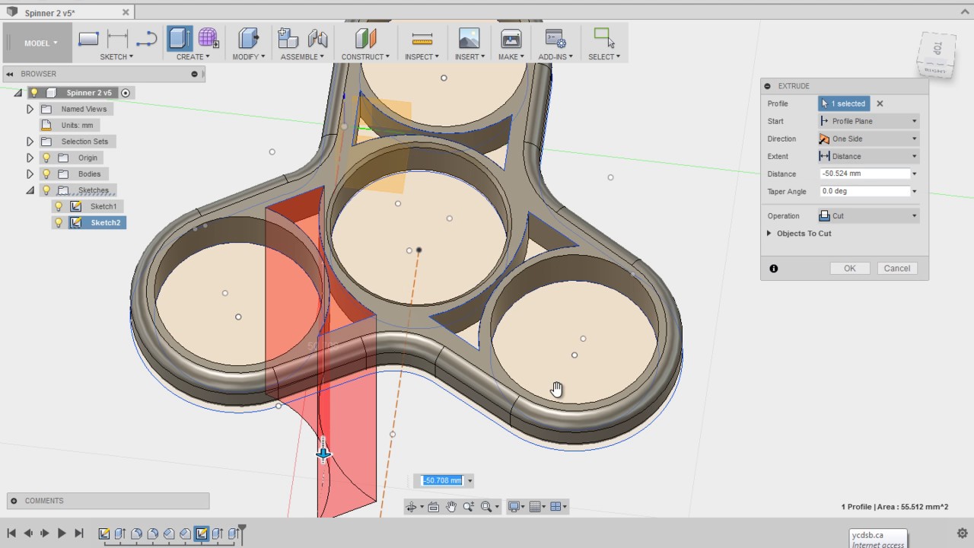Hide Sketch1 using its light bulb
The width and height of the screenshot is (974, 548).
click(59, 206)
